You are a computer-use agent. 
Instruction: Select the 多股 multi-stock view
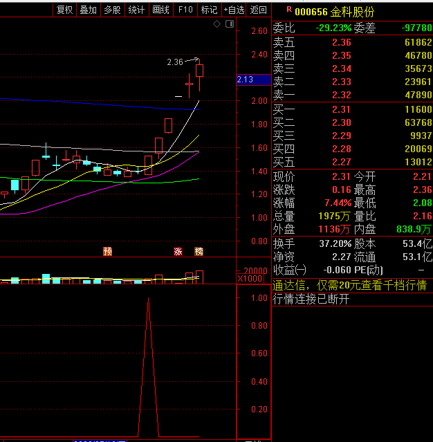[x=112, y=10]
